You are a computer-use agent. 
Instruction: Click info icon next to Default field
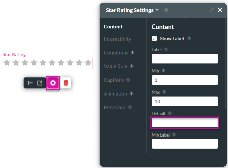[170, 114]
